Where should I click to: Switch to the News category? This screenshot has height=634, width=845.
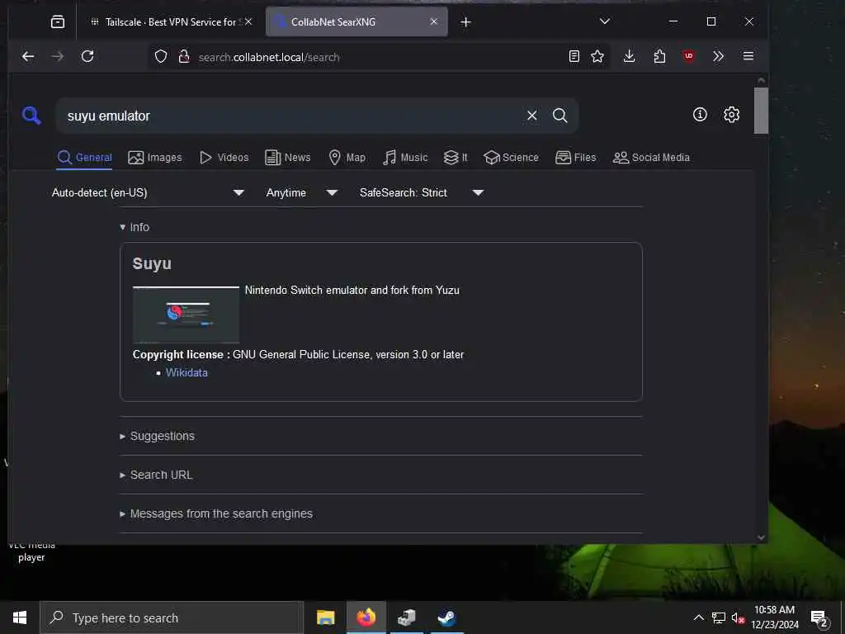(x=287, y=158)
